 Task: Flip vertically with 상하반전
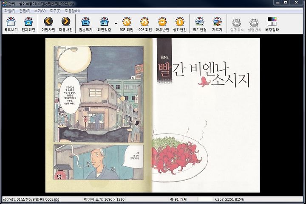(x=180, y=24)
